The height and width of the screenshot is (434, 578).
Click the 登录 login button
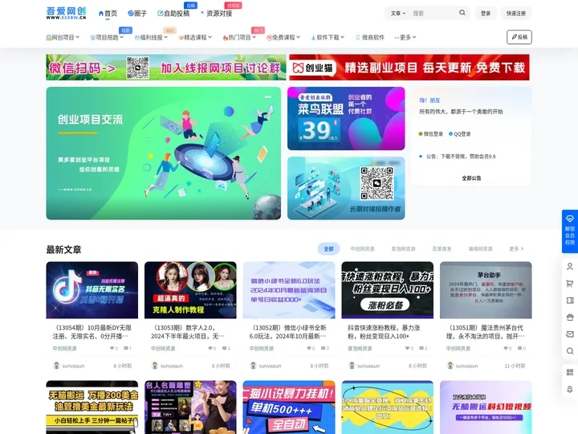[486, 14]
